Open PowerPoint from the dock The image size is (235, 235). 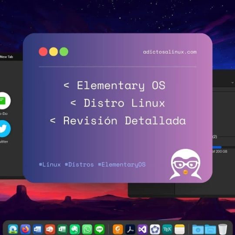coord(50,229)
